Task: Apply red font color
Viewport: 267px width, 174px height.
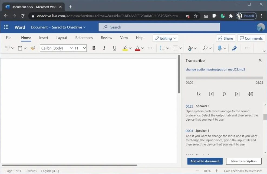Action: click(137, 48)
